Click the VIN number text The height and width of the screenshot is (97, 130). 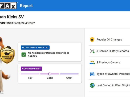21,23
